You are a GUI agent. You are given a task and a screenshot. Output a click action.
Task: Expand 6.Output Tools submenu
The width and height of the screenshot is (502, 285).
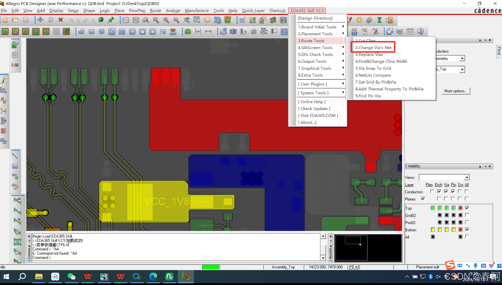(321, 61)
